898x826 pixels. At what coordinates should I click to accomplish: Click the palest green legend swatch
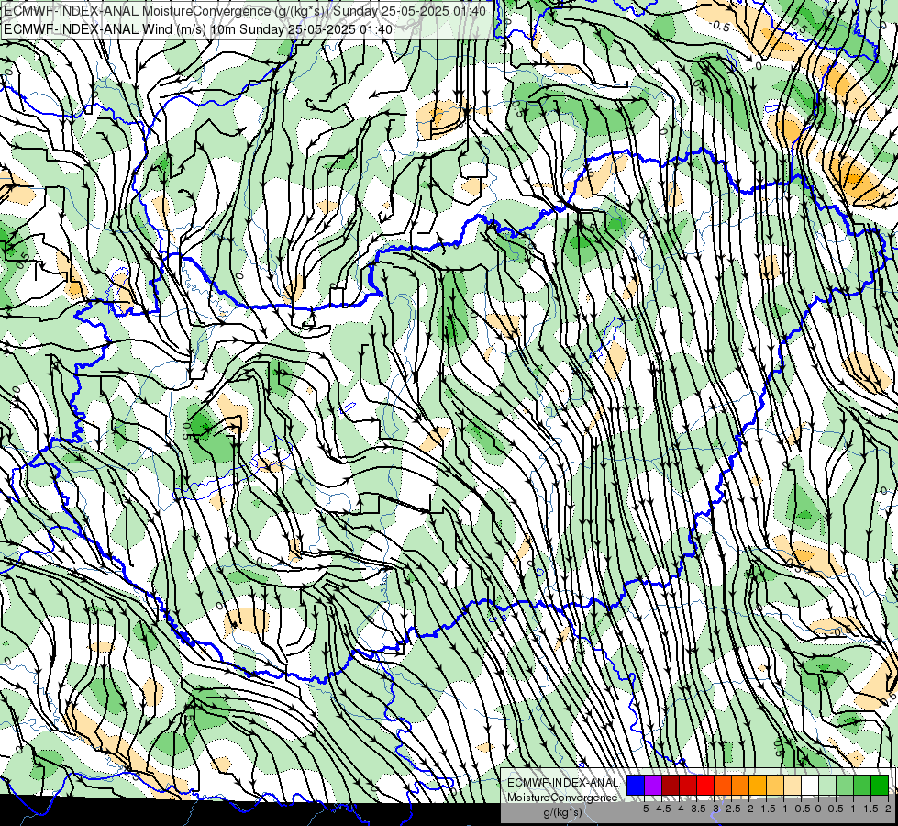tap(827, 785)
